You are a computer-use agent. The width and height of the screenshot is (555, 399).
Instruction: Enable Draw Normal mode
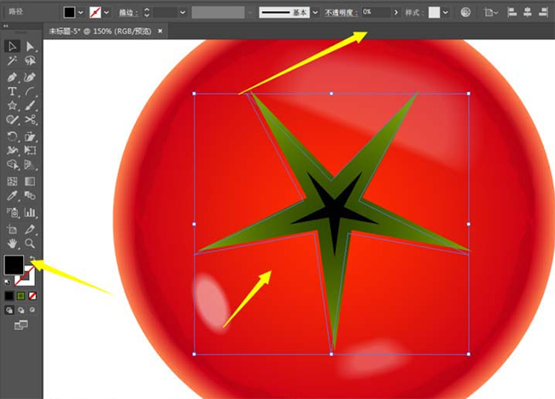[9, 310]
